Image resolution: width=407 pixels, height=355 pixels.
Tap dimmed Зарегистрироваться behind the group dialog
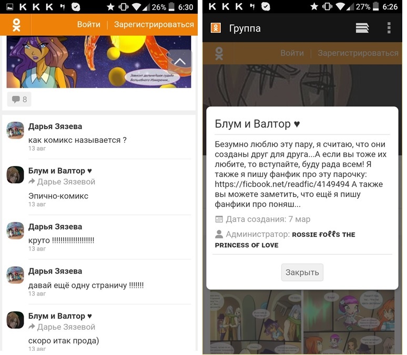[358, 53]
